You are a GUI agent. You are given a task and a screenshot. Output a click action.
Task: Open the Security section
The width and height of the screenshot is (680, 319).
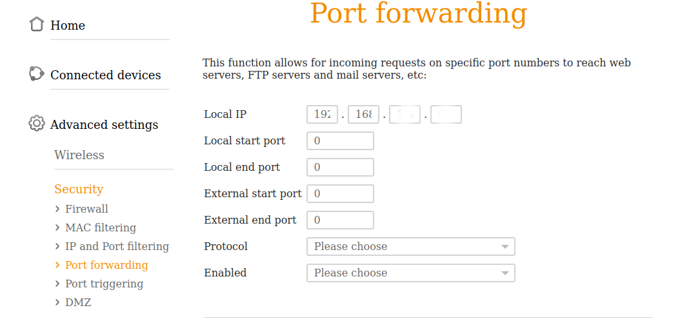point(79,189)
